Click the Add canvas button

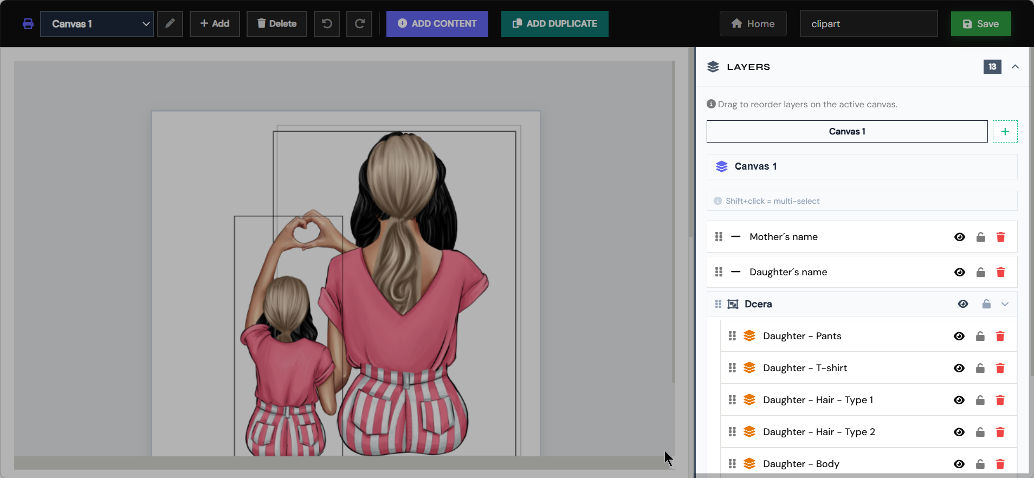pos(215,24)
